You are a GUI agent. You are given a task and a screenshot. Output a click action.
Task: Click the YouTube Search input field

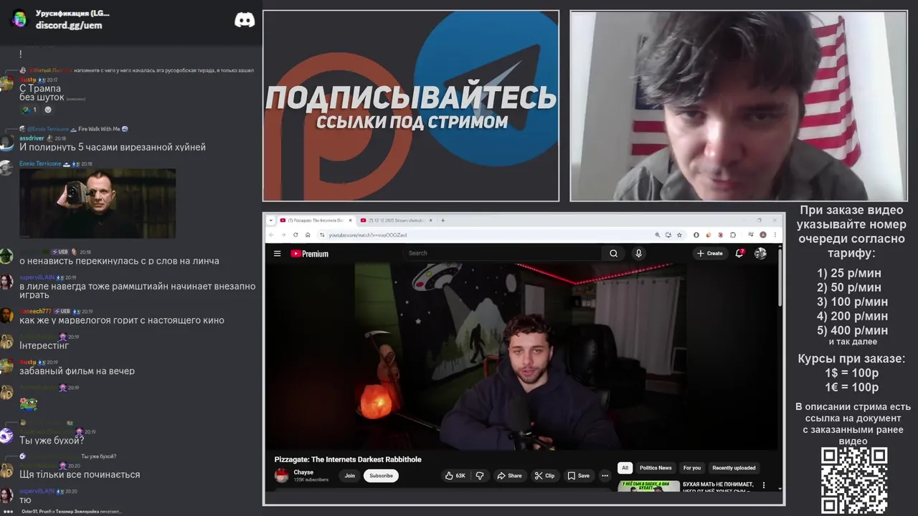502,253
